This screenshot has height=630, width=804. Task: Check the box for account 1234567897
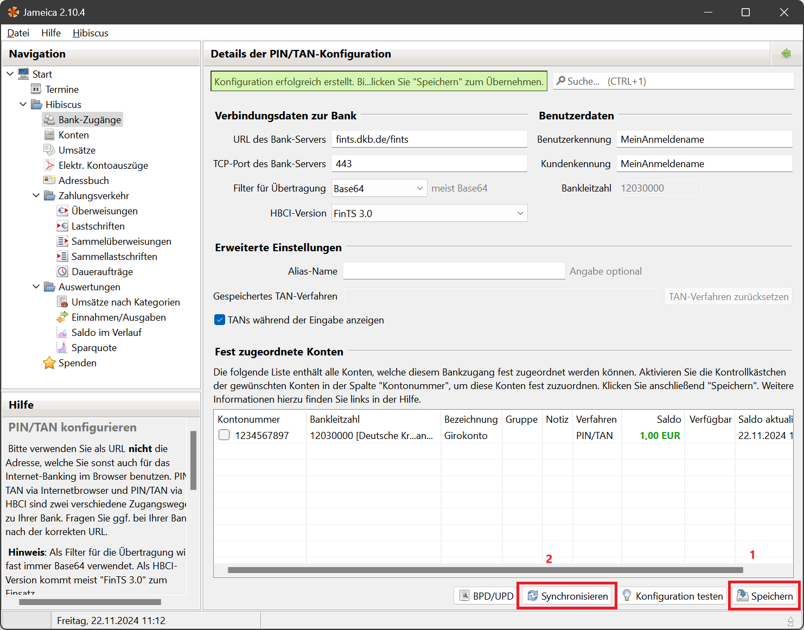click(224, 435)
